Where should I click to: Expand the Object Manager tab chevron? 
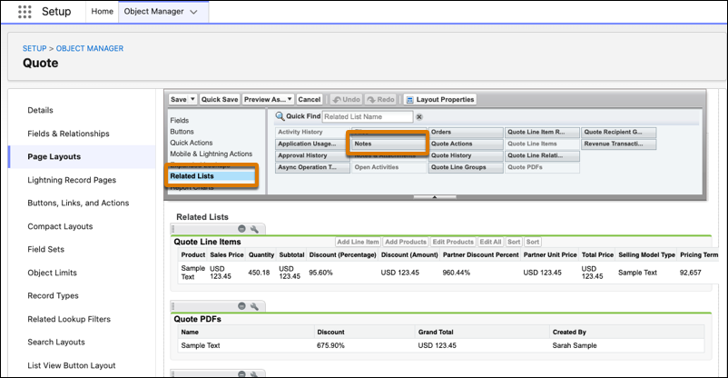coord(193,12)
